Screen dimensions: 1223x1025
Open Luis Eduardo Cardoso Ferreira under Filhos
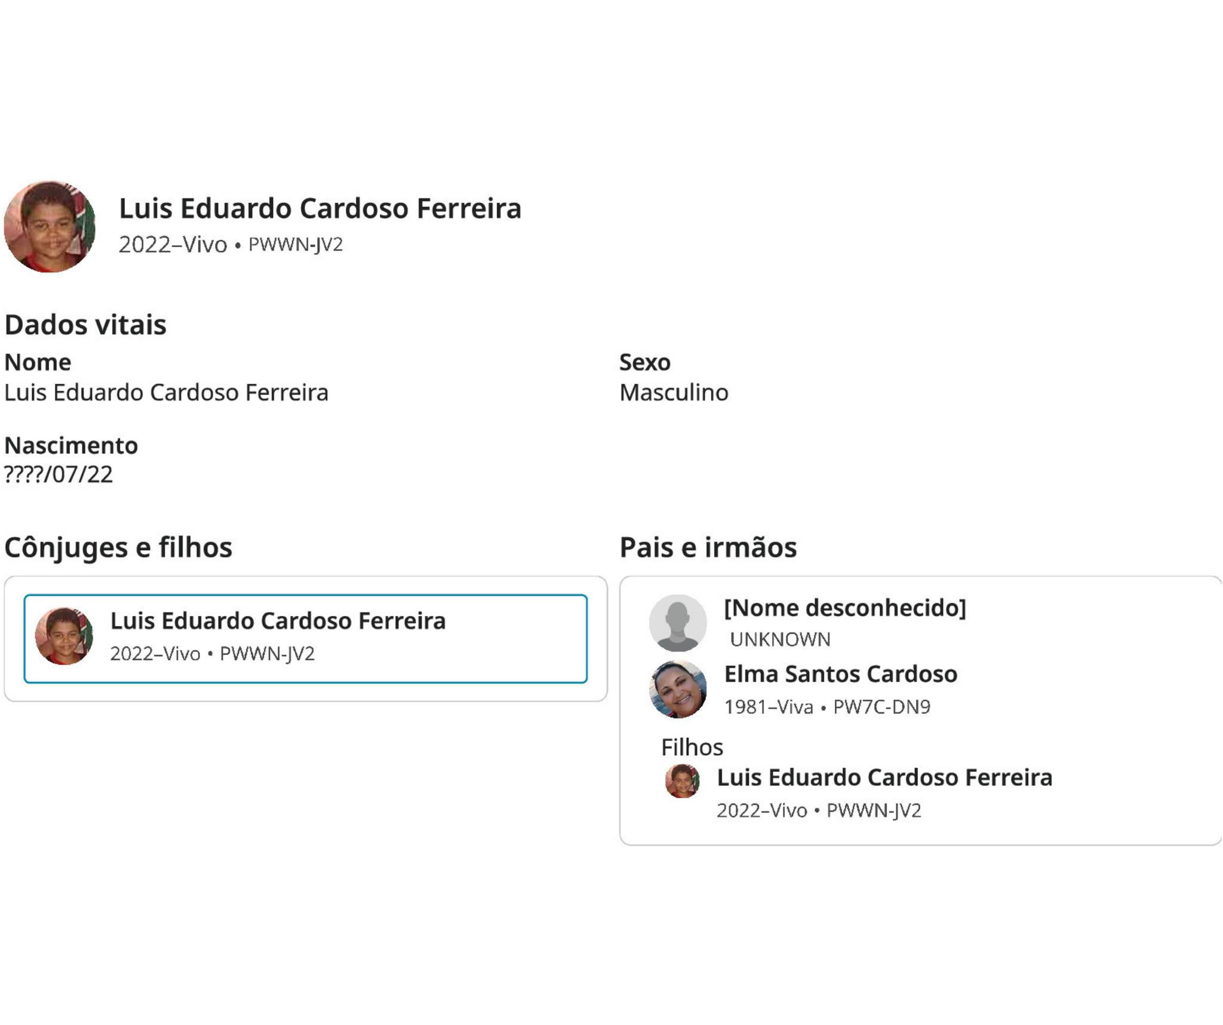pos(884,777)
